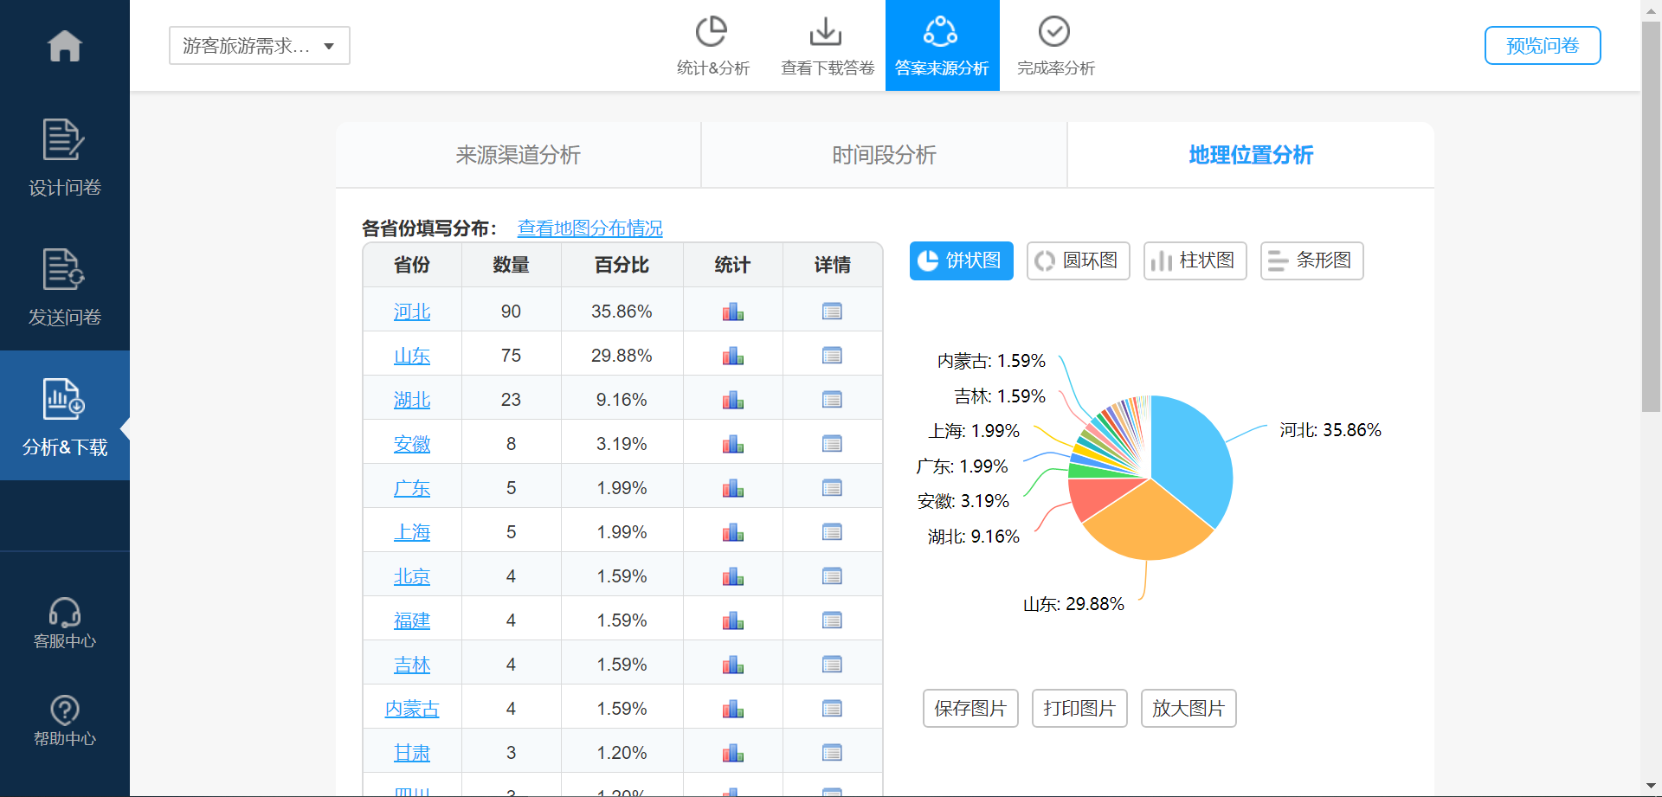Switch to the 来源渠道分析 tab
1662x797 pixels.
[518, 155]
